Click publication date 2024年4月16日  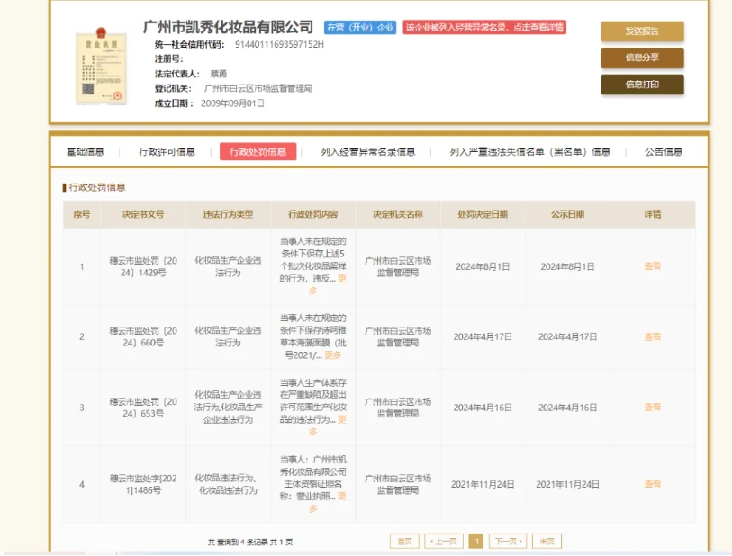(x=567, y=408)
